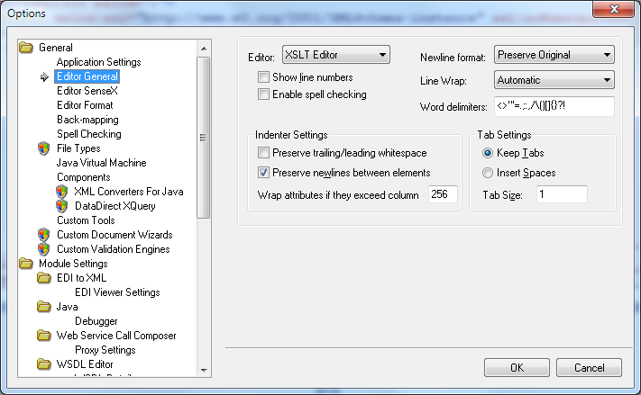
Task: Click the shield icon next to XML Converters For Java
Action: click(x=61, y=192)
